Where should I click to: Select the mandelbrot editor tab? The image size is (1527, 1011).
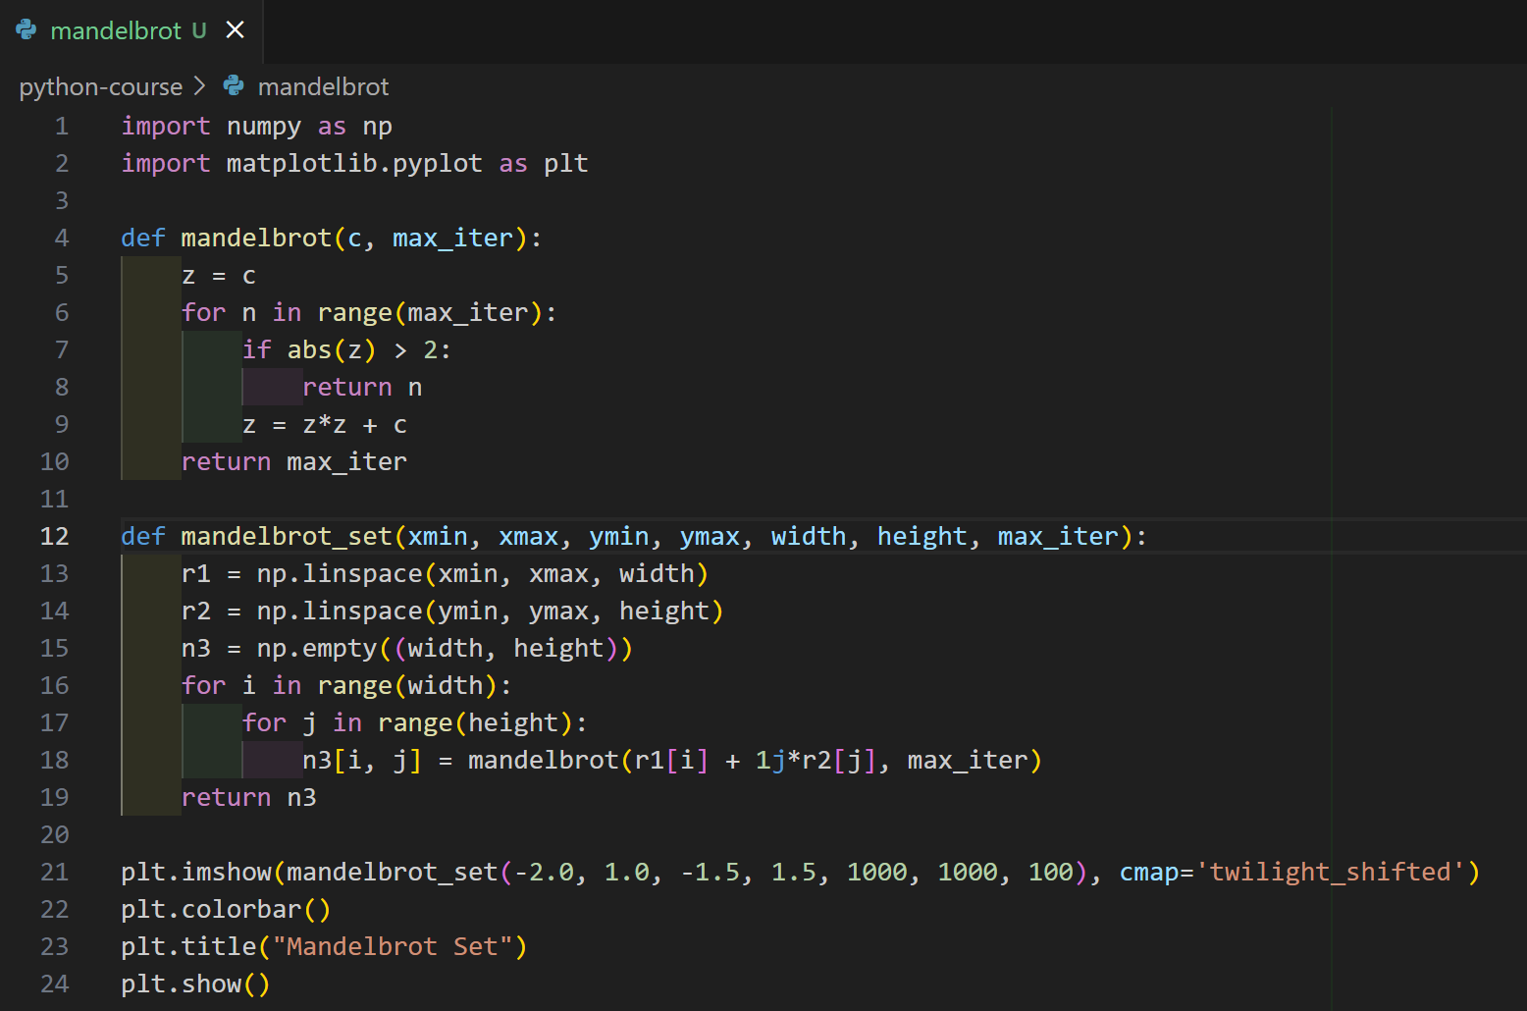[131, 30]
